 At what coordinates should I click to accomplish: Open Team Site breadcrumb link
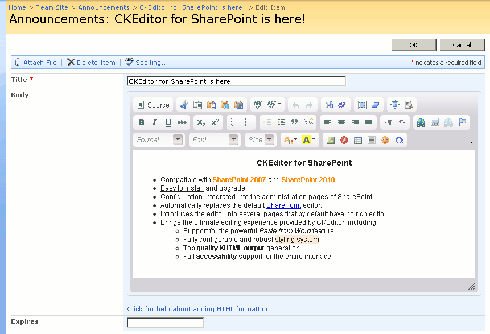(x=52, y=7)
